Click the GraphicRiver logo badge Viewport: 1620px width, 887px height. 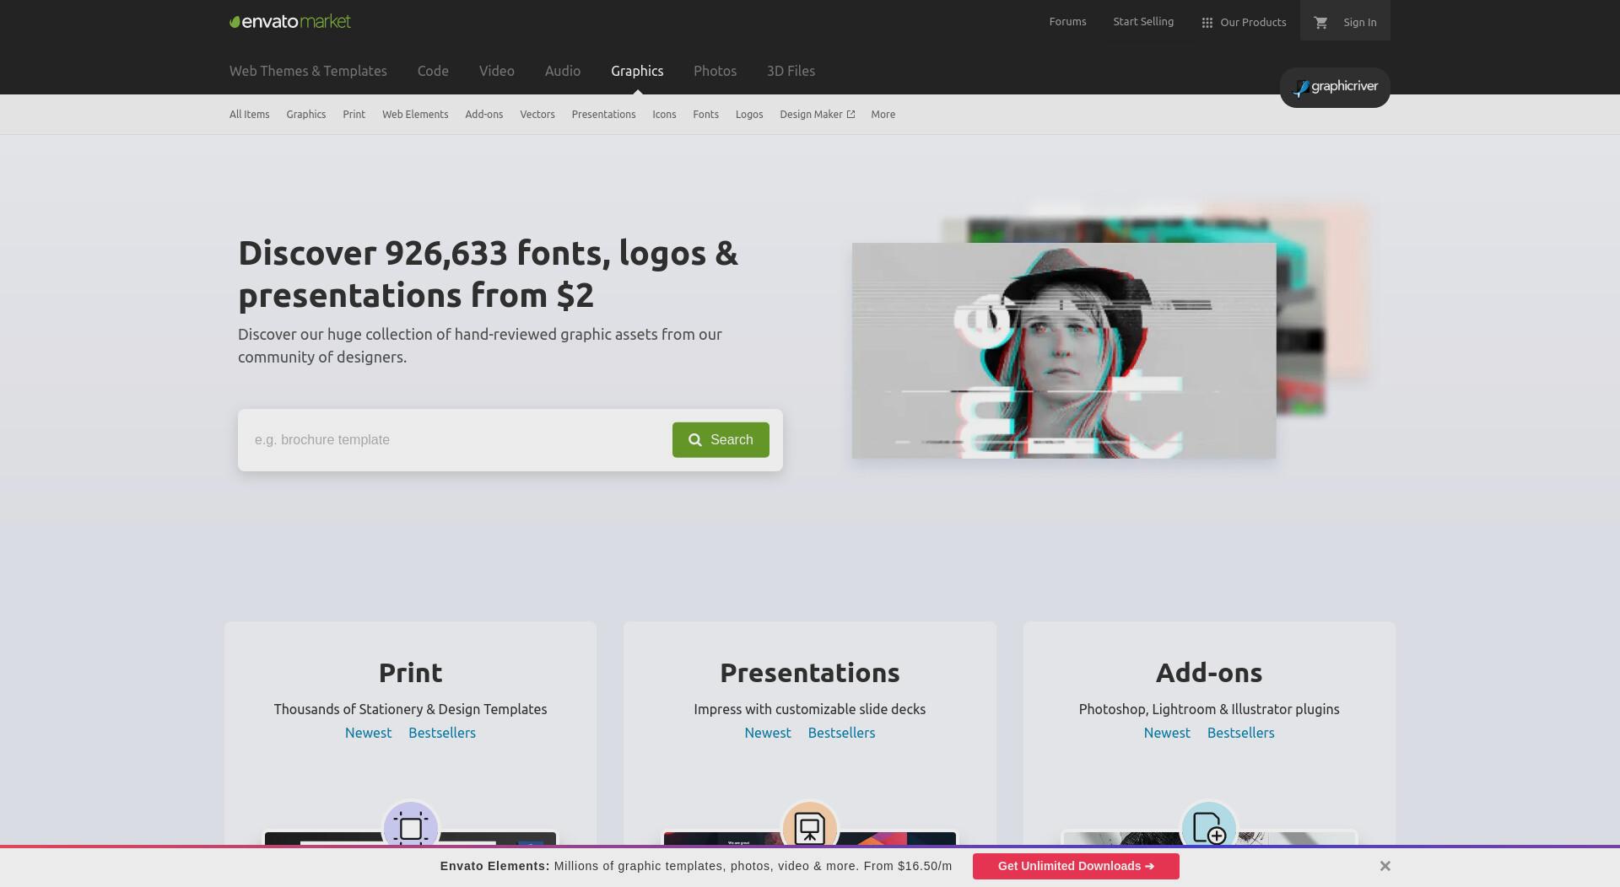pyautogui.click(x=1335, y=88)
